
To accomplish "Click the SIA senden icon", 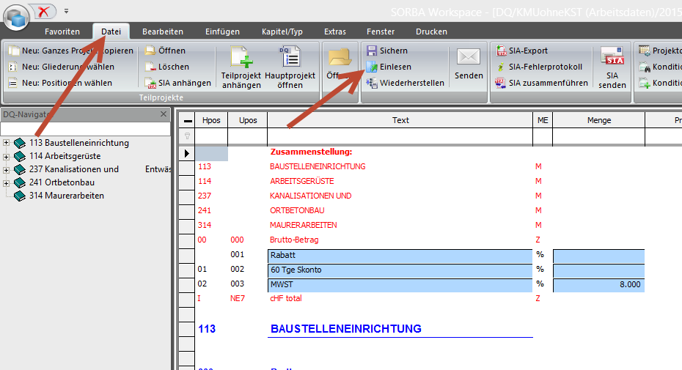I will pyautogui.click(x=612, y=56).
